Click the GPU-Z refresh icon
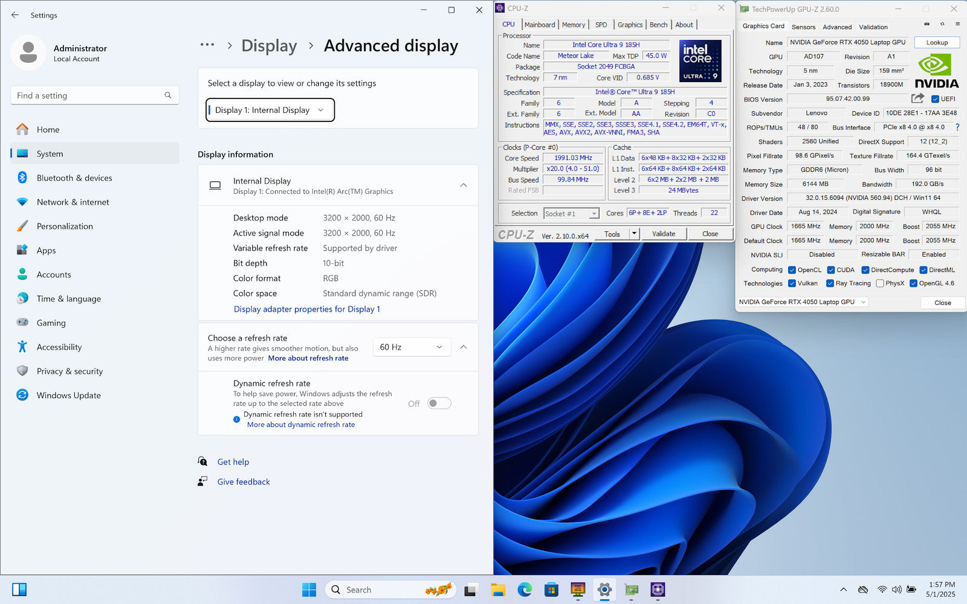 pyautogui.click(x=942, y=24)
